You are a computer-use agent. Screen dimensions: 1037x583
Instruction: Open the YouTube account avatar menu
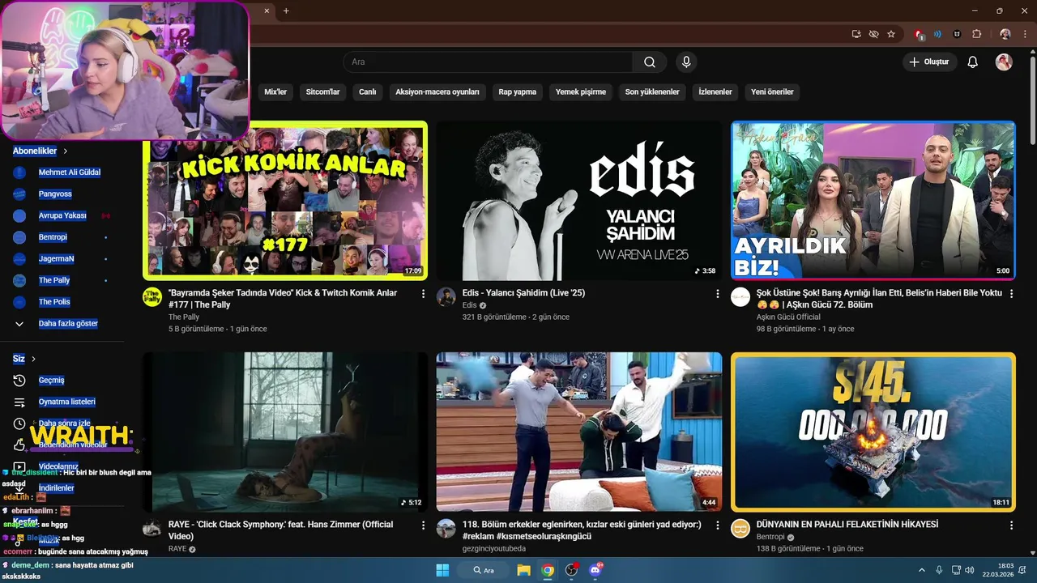1004,62
